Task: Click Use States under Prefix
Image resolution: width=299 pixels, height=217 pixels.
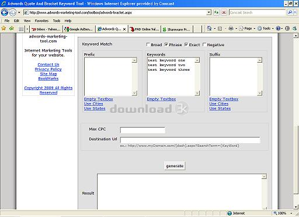Action: 95,108
